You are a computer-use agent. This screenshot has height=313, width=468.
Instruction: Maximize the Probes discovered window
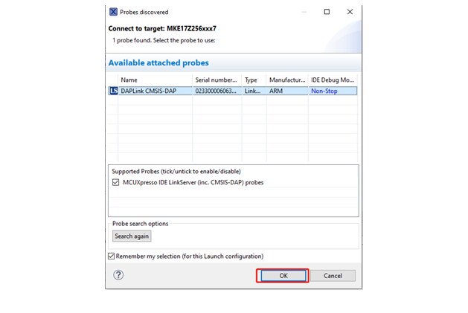[327, 12]
